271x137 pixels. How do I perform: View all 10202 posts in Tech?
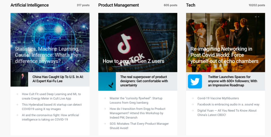click(x=257, y=5)
